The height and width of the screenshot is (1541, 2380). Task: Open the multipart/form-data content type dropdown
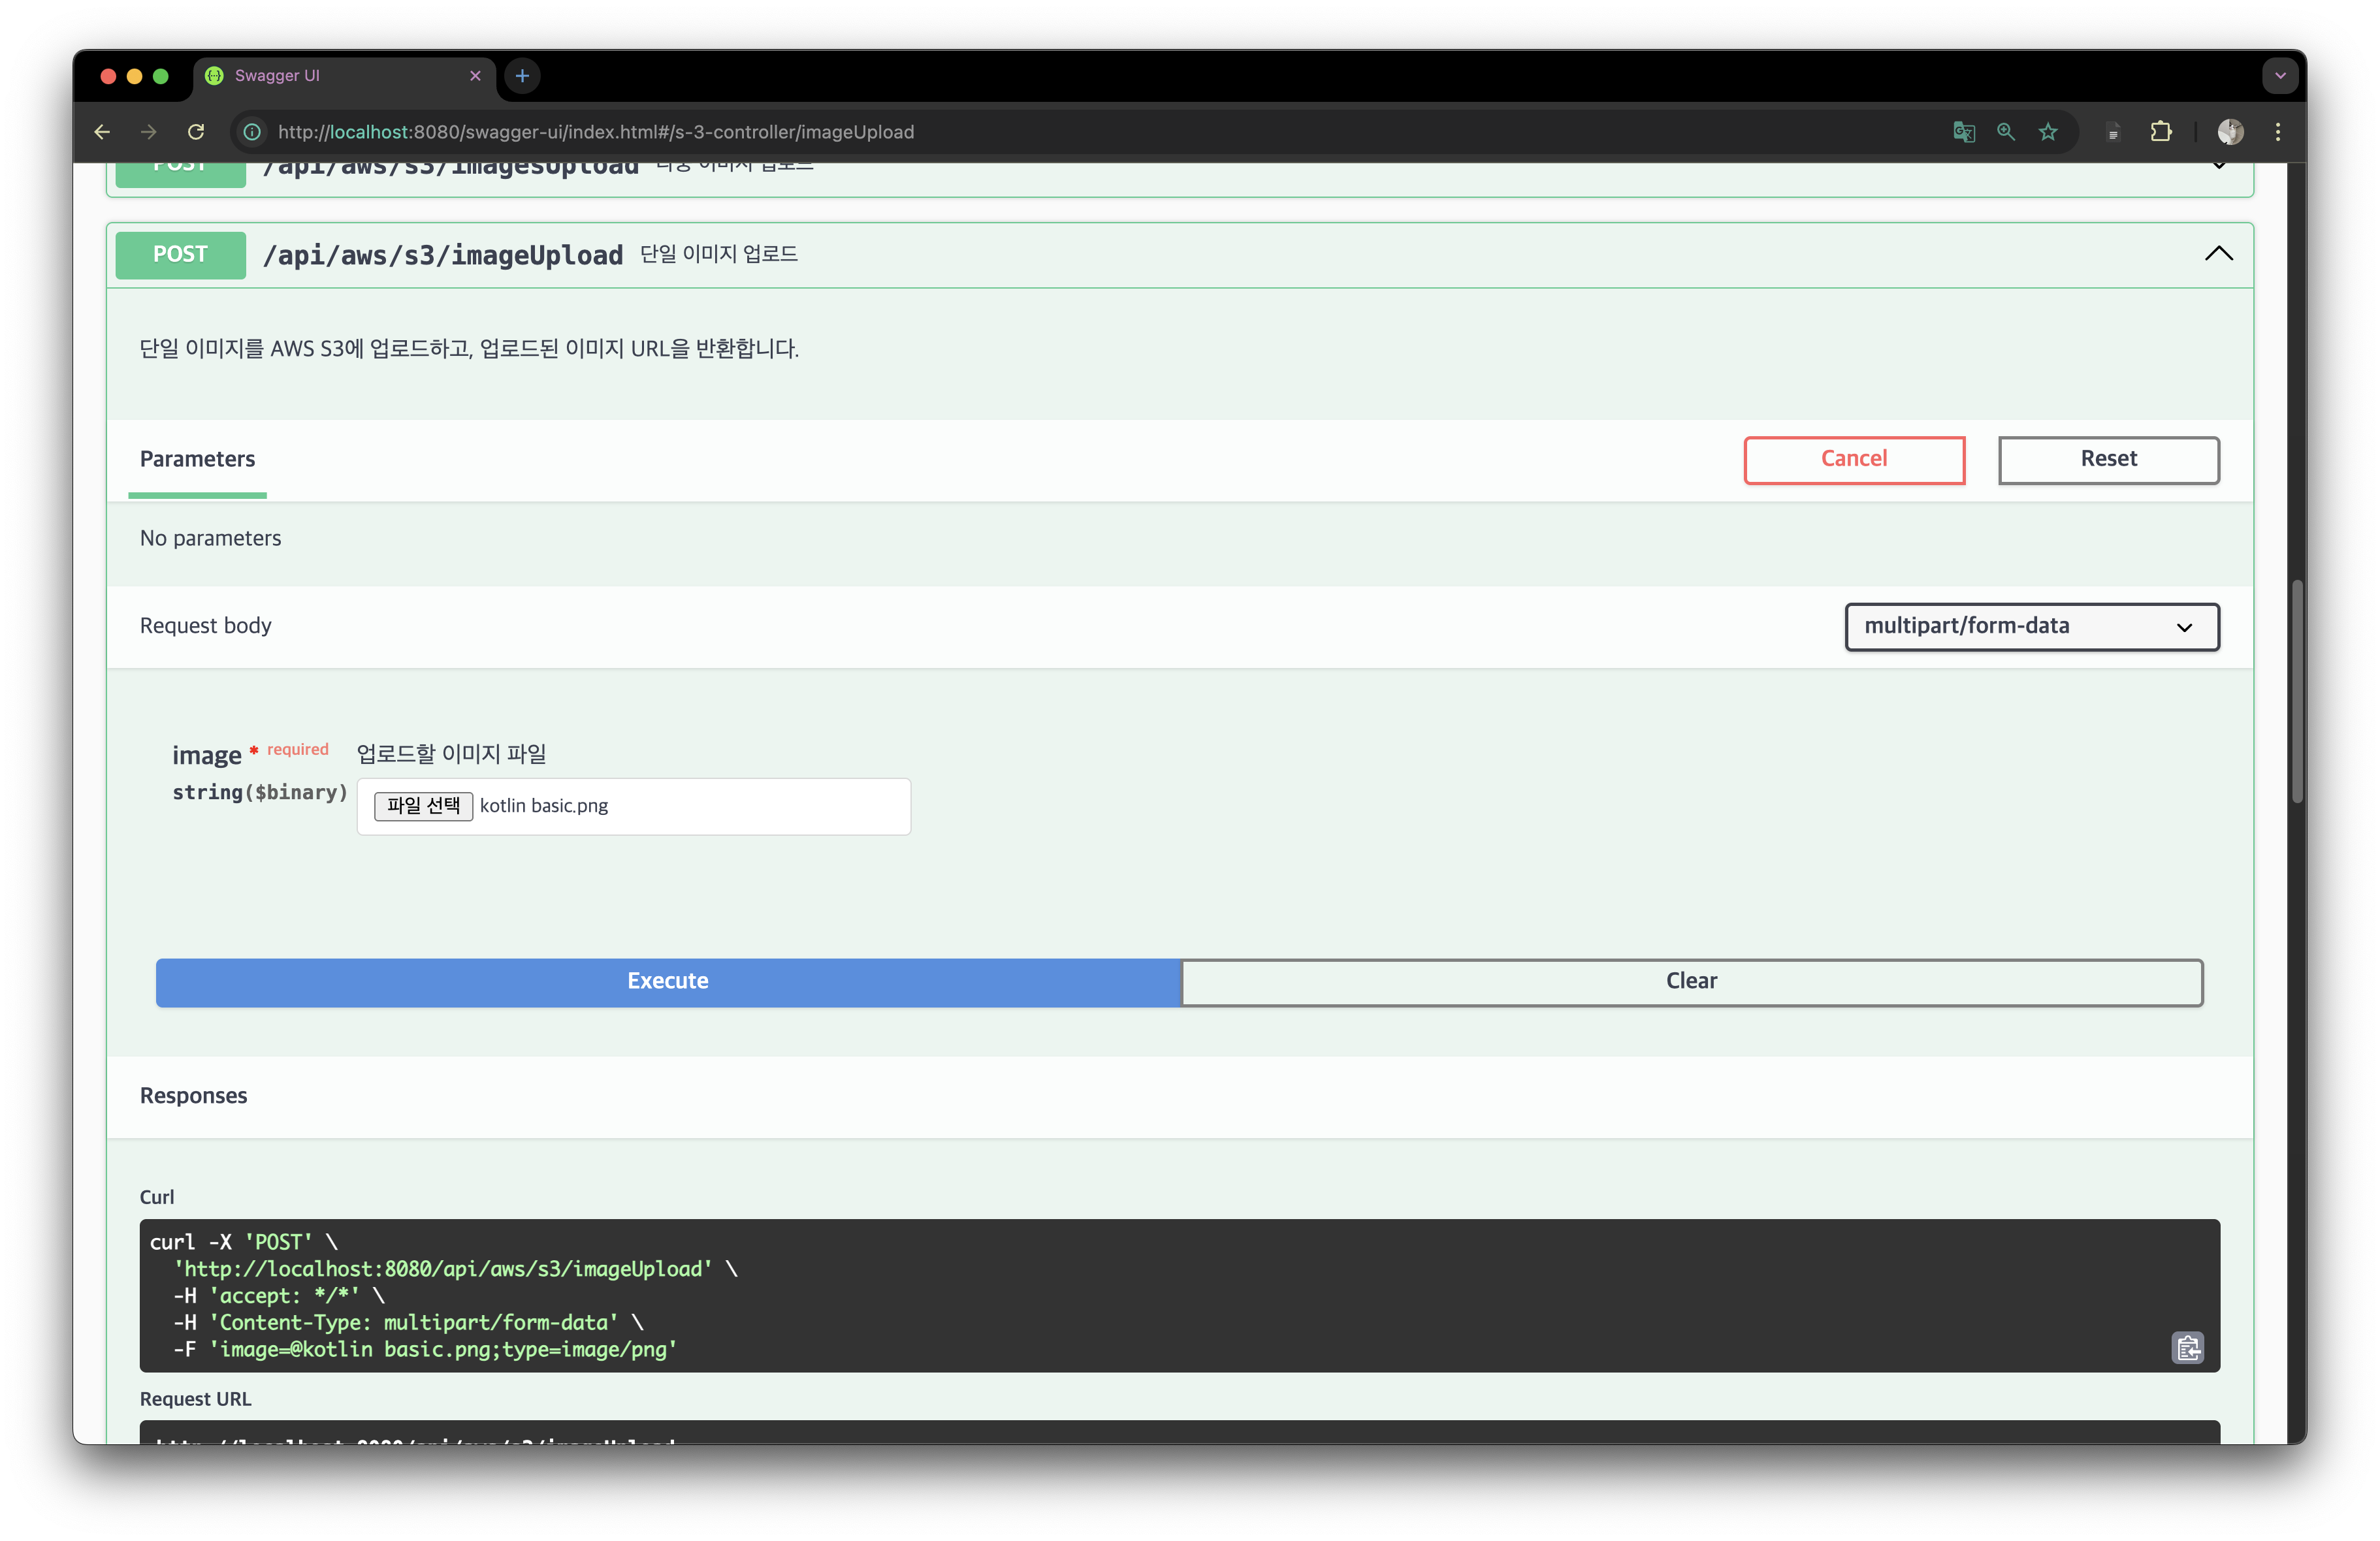coord(2031,627)
